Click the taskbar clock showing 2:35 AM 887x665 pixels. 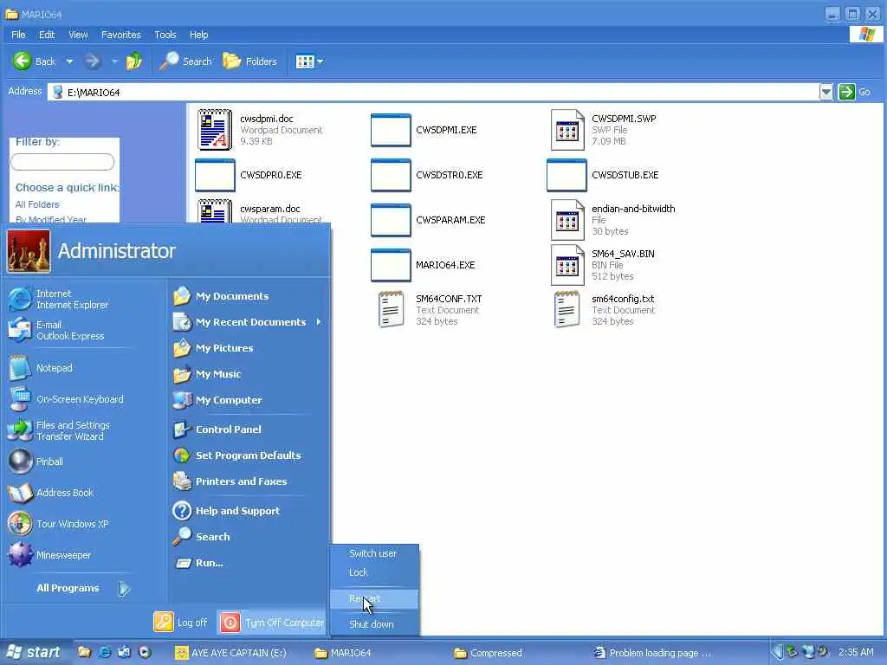click(x=856, y=652)
